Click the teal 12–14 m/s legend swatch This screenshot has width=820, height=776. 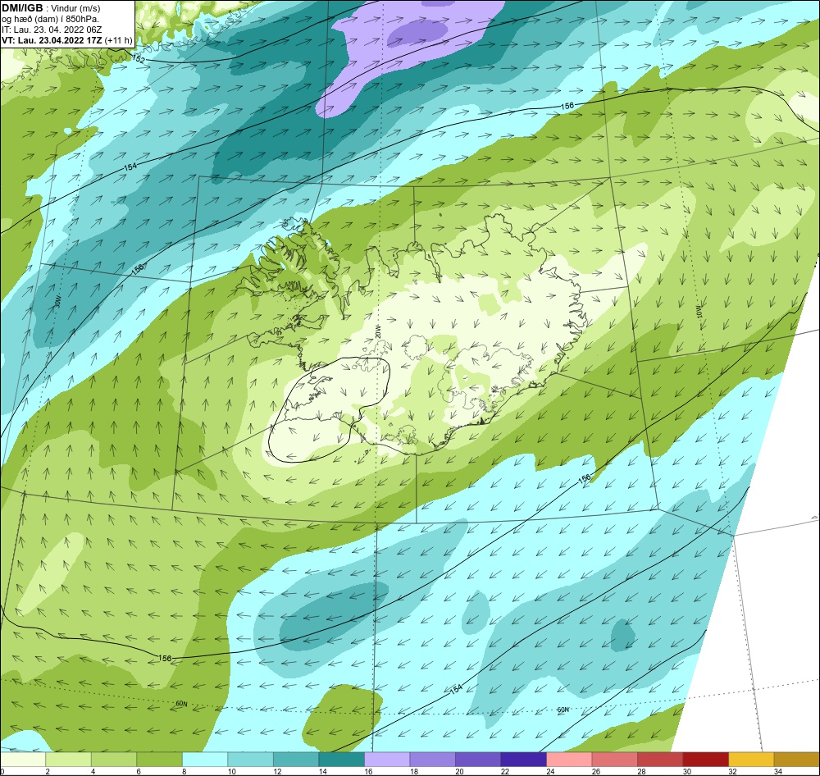point(296,760)
